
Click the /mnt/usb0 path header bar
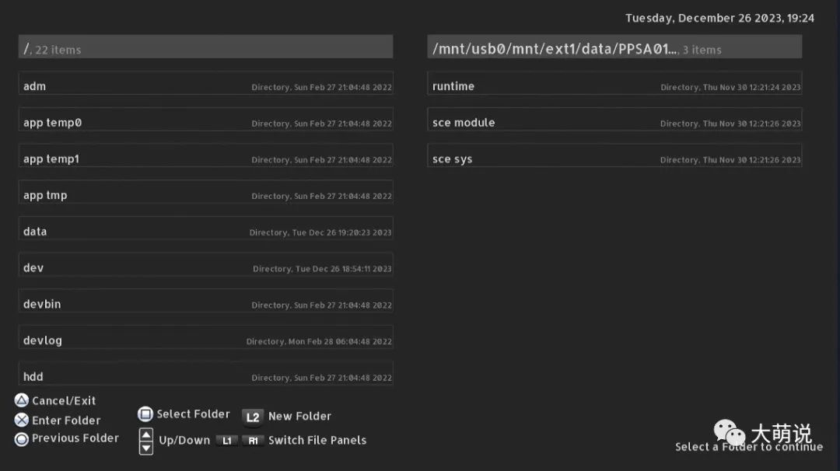point(614,48)
